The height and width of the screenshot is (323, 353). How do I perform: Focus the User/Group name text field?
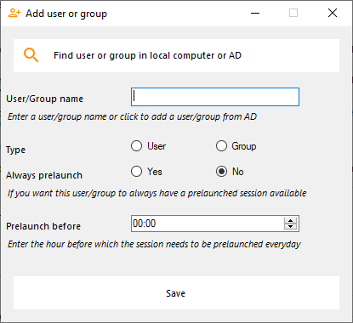215,97
